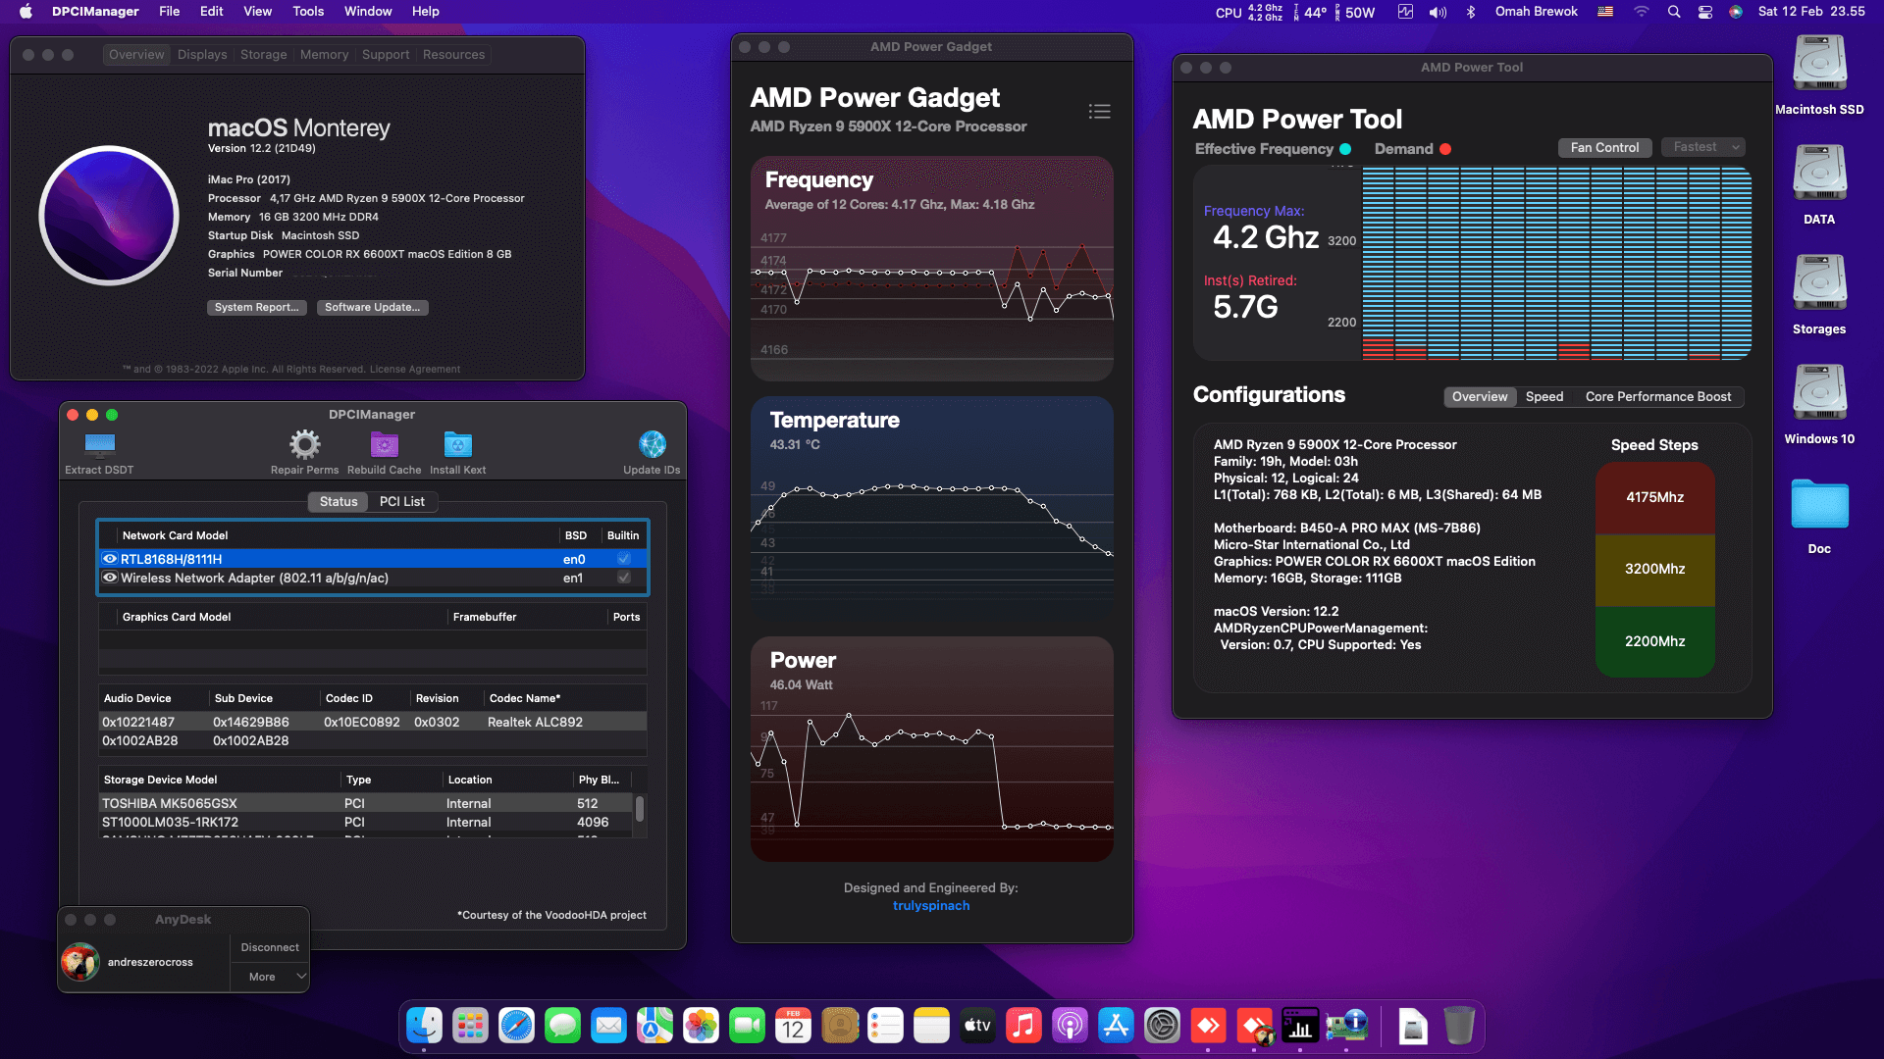Open the Tools menu in menu bar
This screenshot has height=1059, width=1884.
308,12
